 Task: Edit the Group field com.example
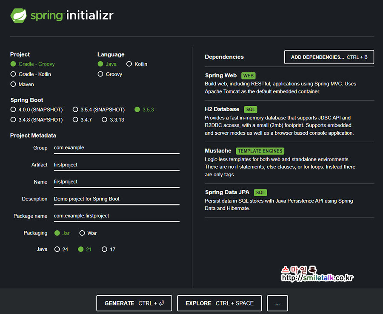click(117, 148)
